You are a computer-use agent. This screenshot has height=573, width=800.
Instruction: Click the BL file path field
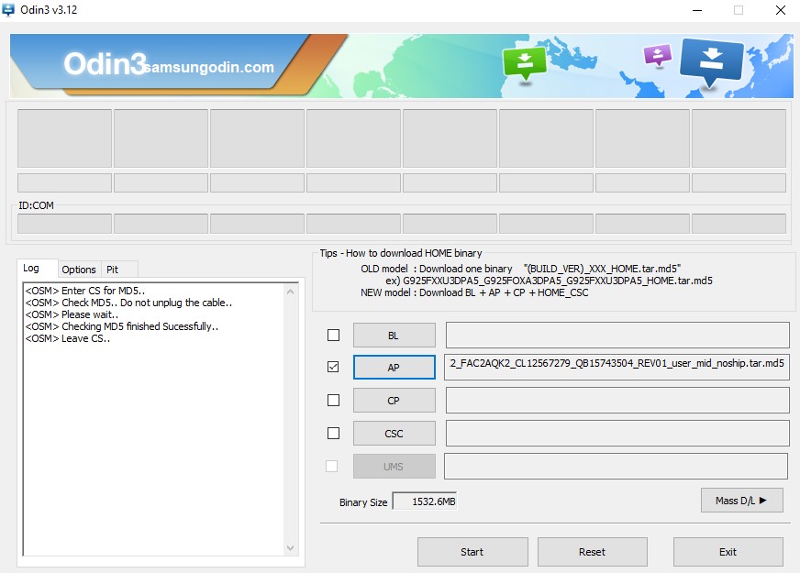(x=617, y=335)
